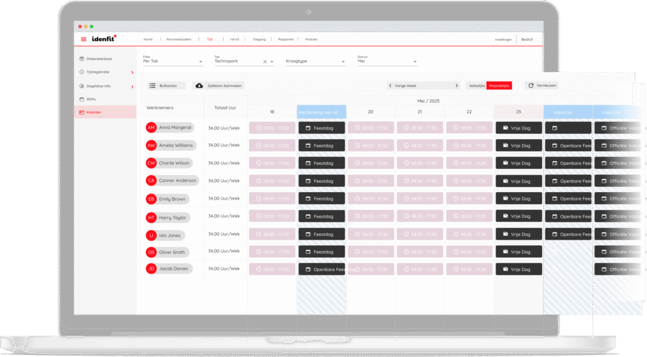Click the Instellingen link in top bar

(x=503, y=39)
